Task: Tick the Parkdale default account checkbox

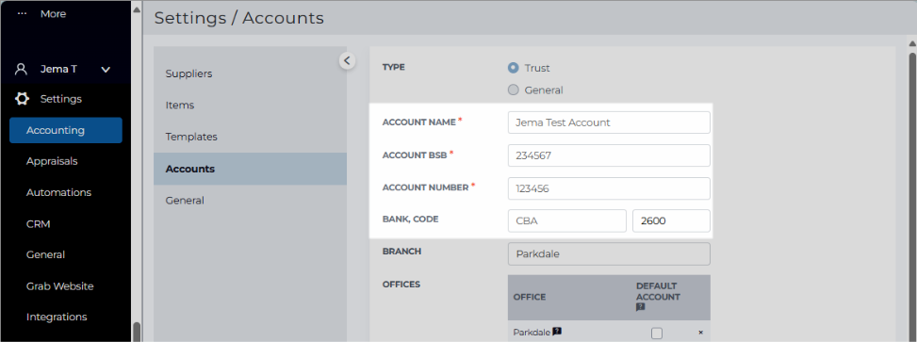Action: tap(657, 333)
